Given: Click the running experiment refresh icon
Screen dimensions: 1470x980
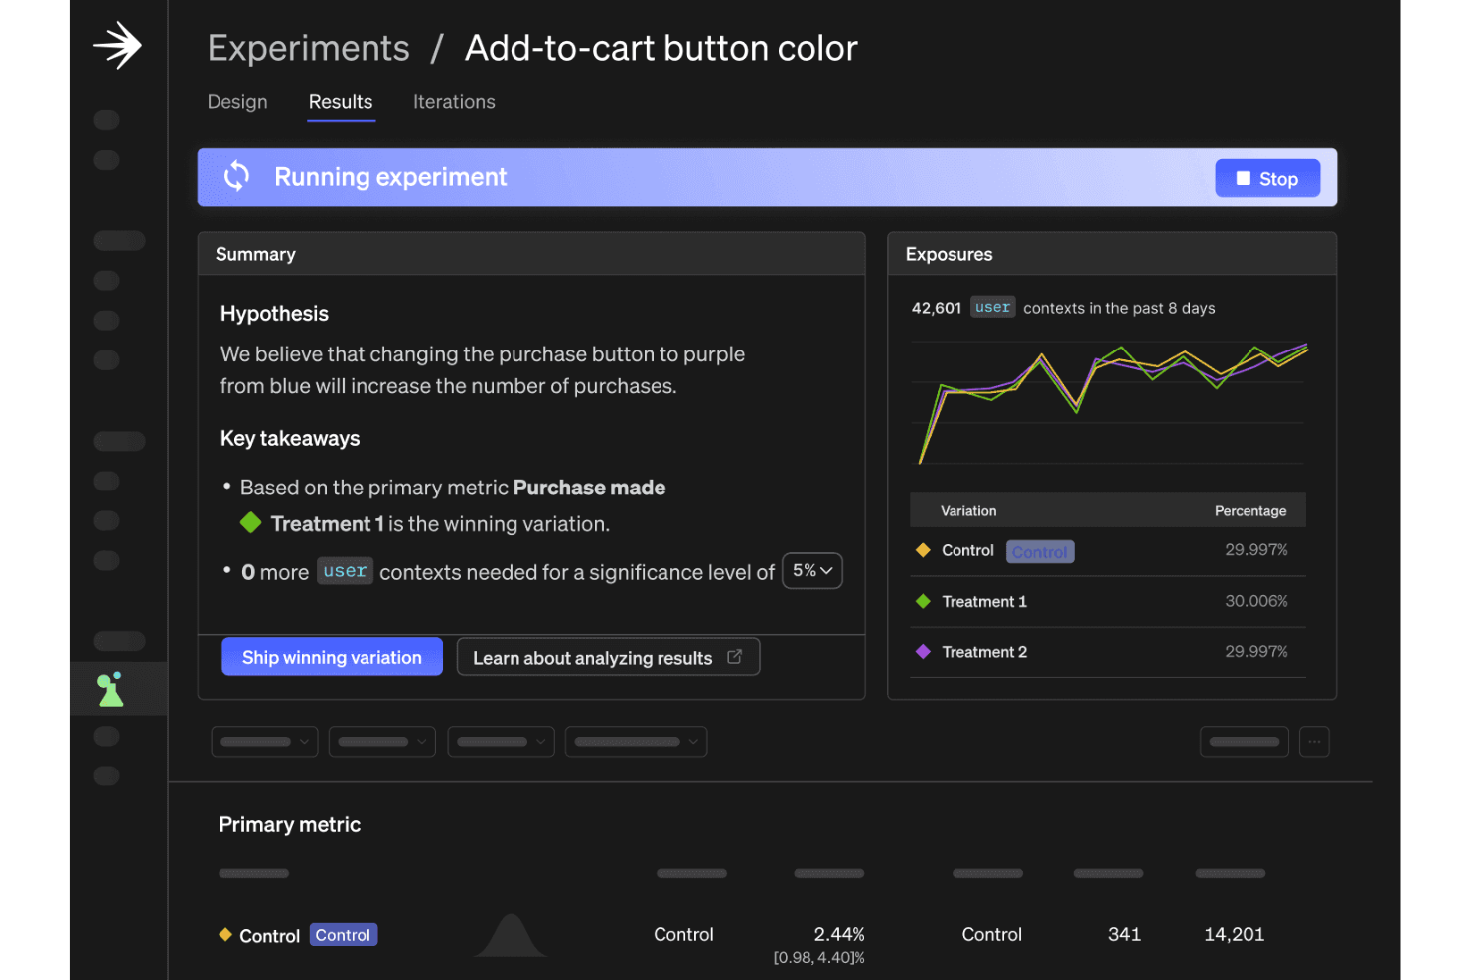Looking at the screenshot, I should [x=237, y=176].
